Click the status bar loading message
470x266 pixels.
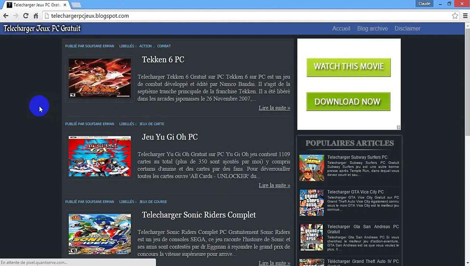pyautogui.click(x=34, y=262)
